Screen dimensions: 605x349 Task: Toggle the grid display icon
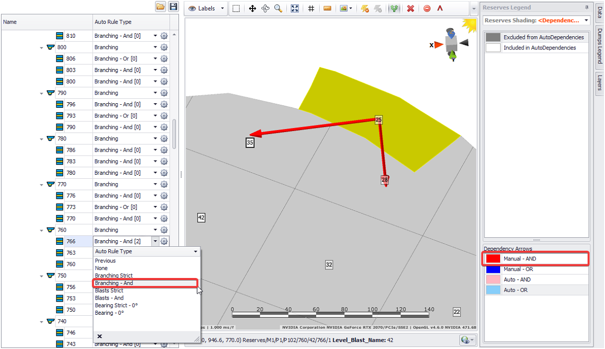pyautogui.click(x=311, y=9)
